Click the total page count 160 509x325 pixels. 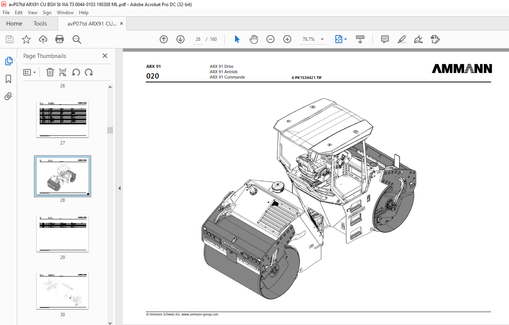click(x=214, y=39)
